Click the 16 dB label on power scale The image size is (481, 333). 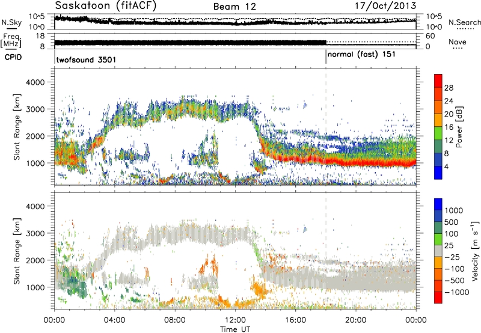(x=449, y=127)
